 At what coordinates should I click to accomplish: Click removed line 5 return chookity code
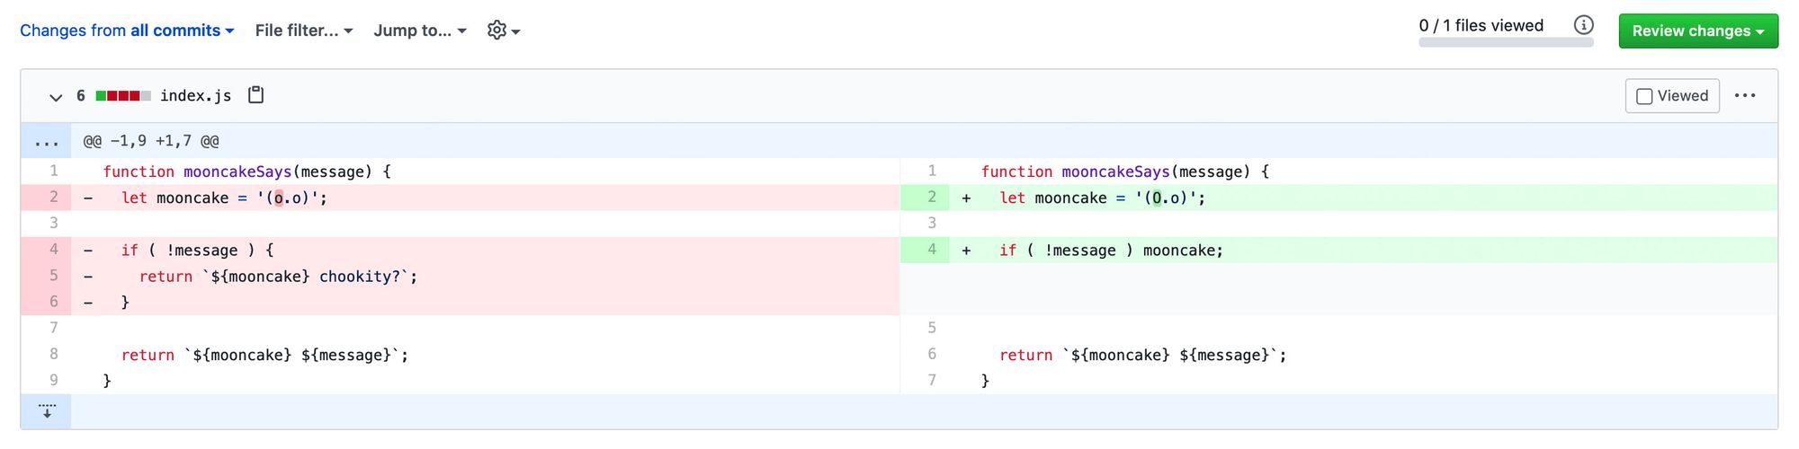point(278,277)
